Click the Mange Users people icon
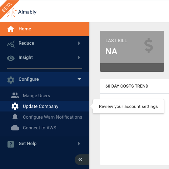The width and height of the screenshot is (169, 169). [15, 95]
